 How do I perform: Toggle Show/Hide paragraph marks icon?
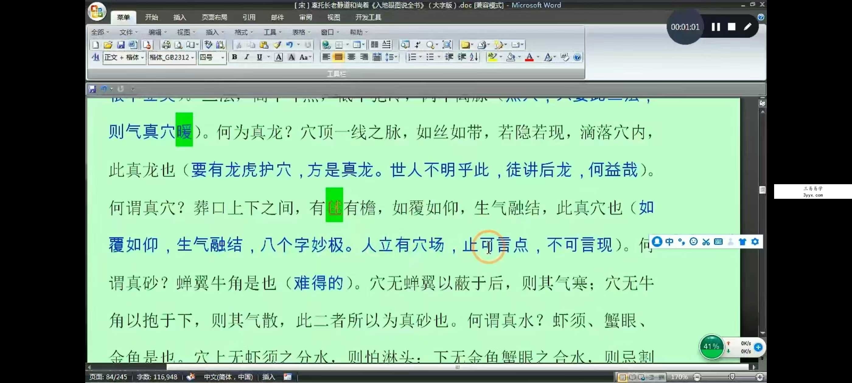click(x=418, y=45)
